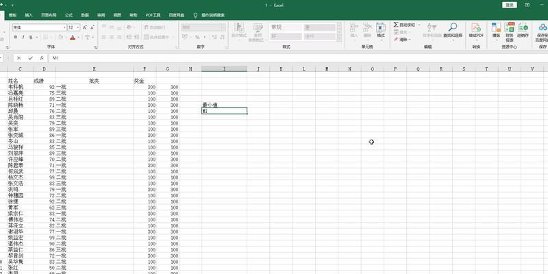Open underline style dropdown arrow
548x274 pixels.
[36, 37]
